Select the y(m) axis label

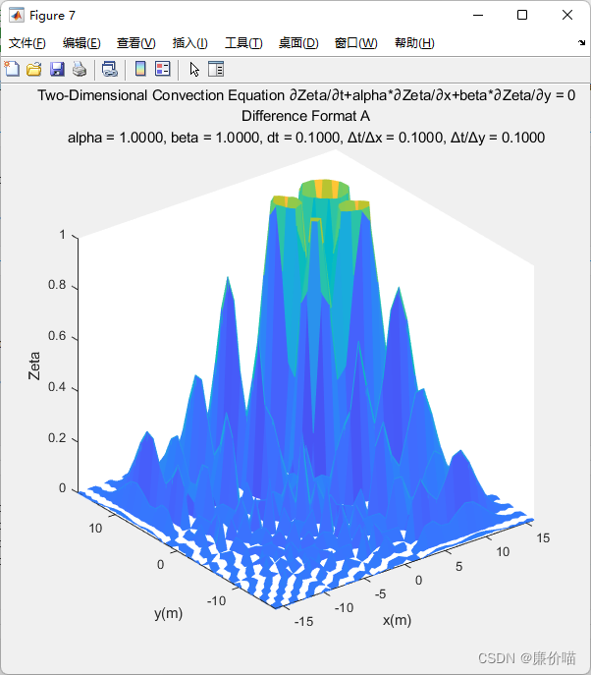(169, 613)
